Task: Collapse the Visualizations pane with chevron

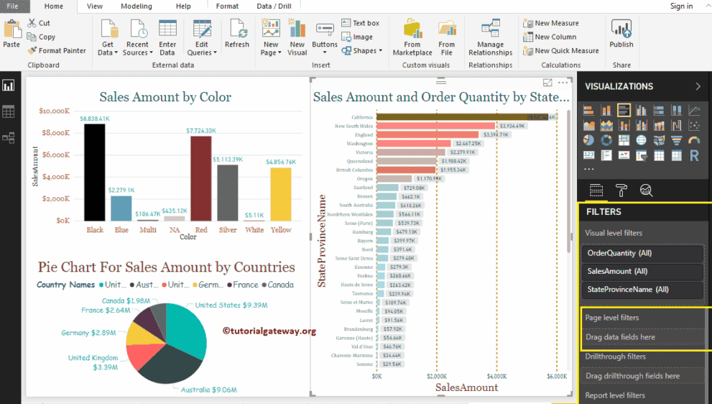Action: point(698,86)
